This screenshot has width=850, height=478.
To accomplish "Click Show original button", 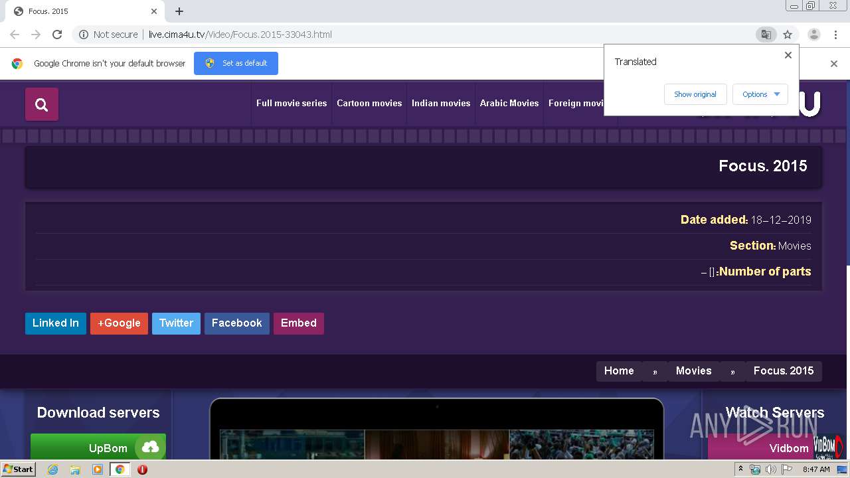I will coord(695,94).
